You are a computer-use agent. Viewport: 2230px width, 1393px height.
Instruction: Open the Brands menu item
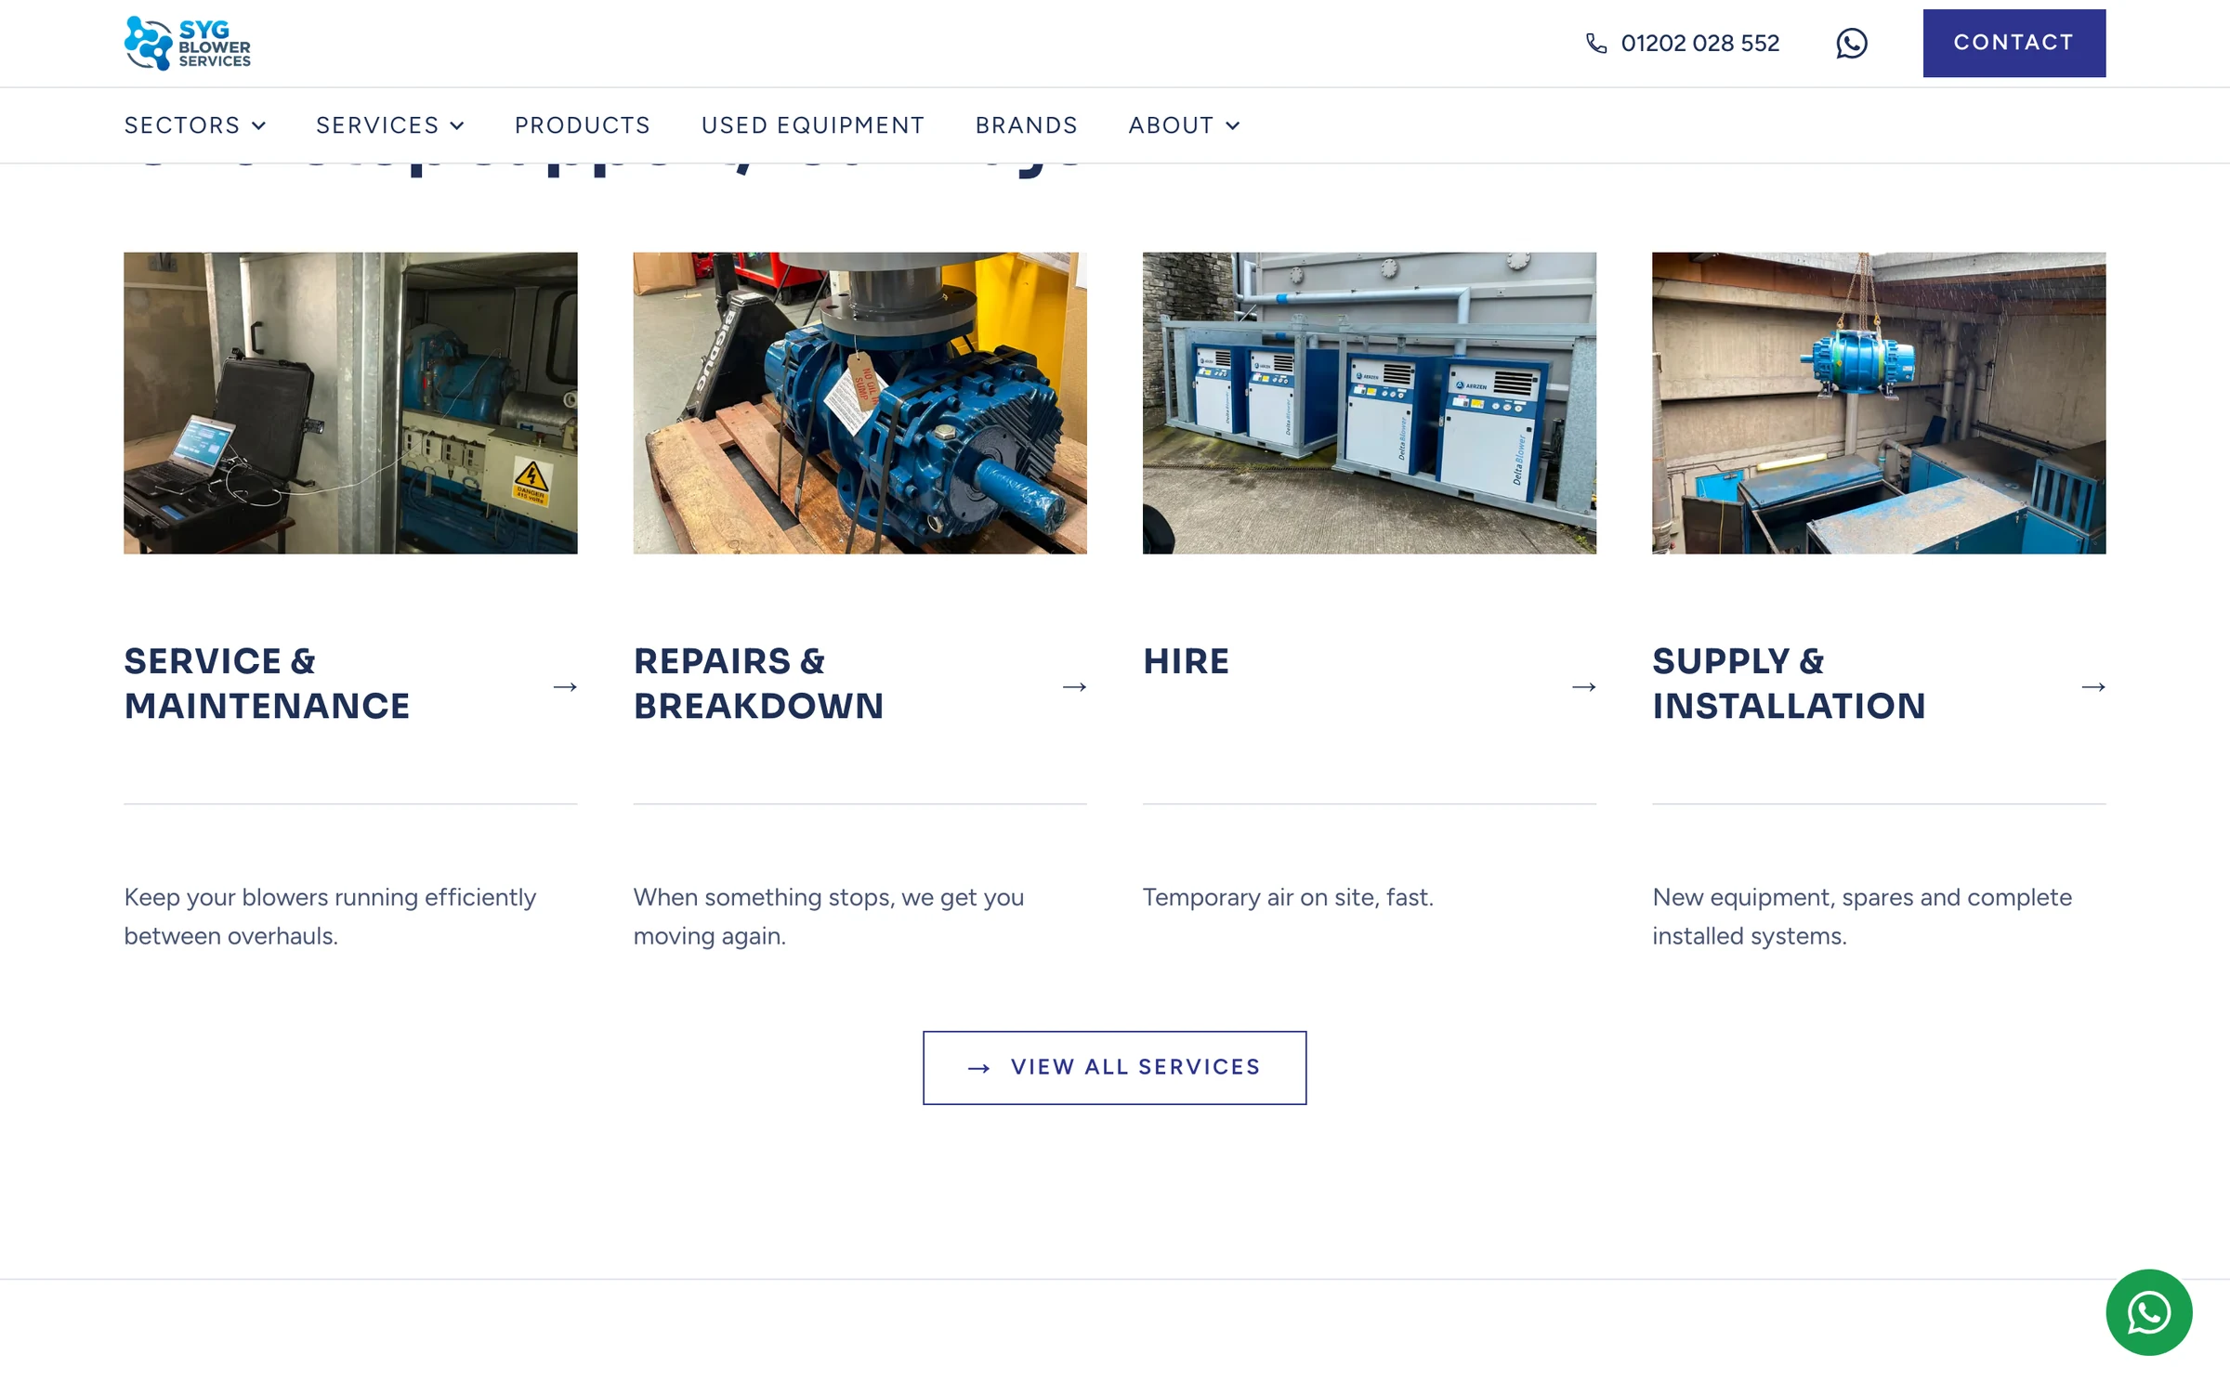pyautogui.click(x=1027, y=125)
